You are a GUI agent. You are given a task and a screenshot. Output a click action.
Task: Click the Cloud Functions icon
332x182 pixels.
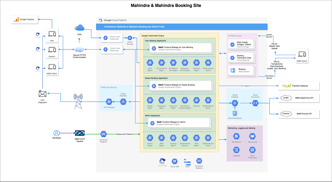pyautogui.click(x=255, y=103)
